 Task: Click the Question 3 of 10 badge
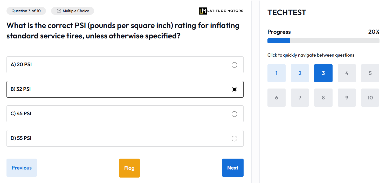point(26,11)
